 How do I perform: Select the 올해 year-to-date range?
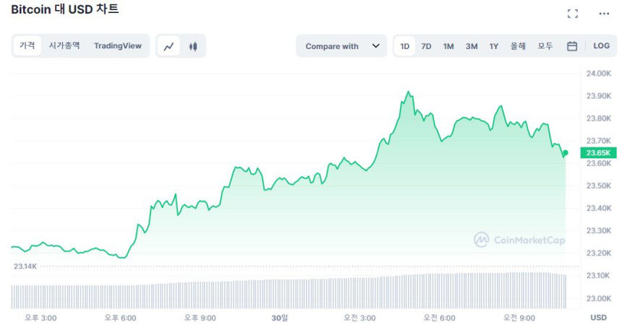pyautogui.click(x=518, y=46)
